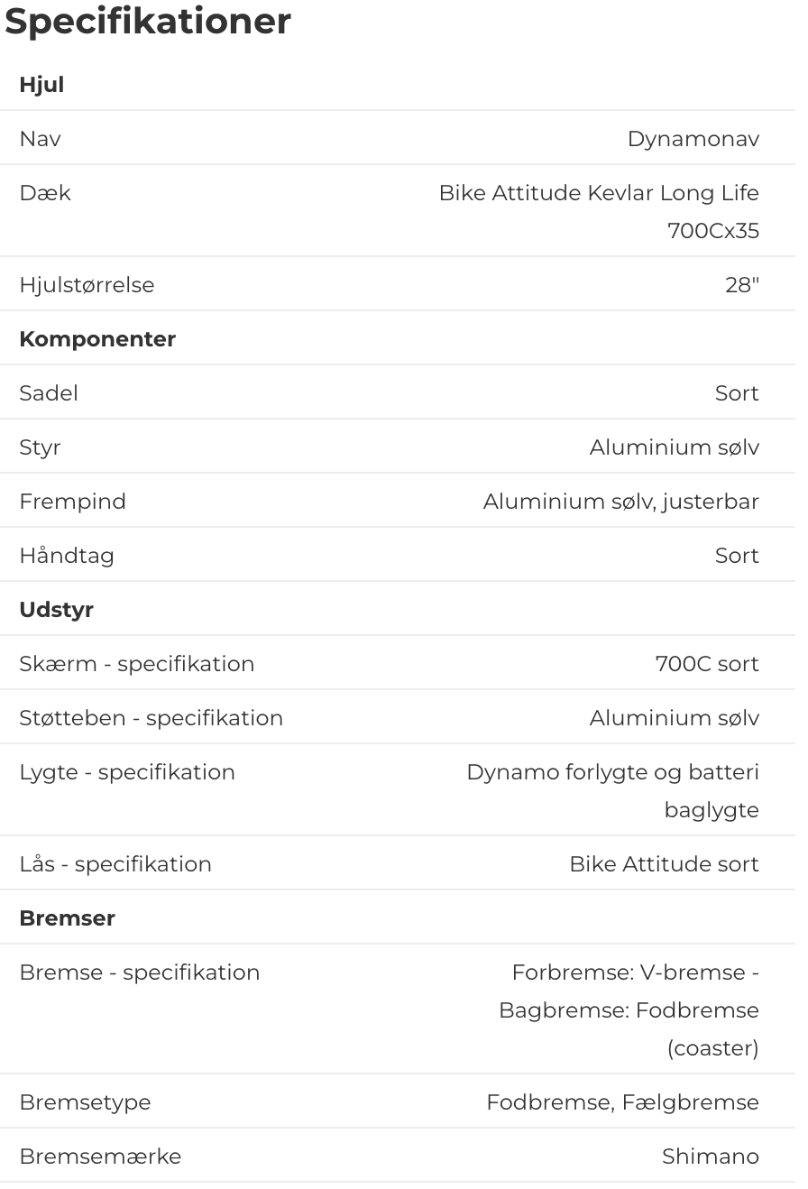Click the Lås - specifikation label
This screenshot has height=1189, width=808.
coord(115,864)
